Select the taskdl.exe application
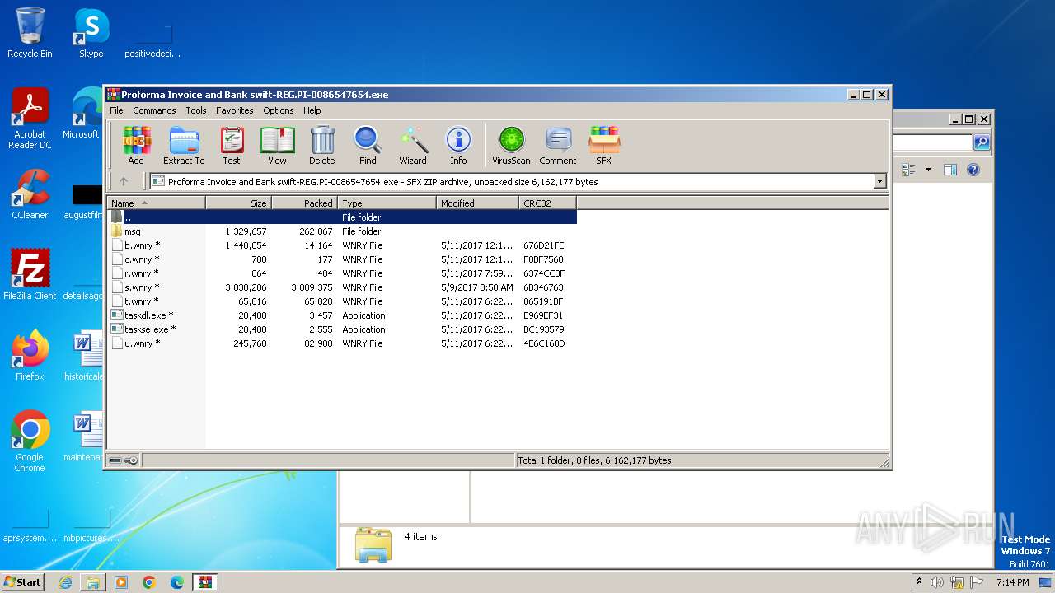Image resolution: width=1055 pixels, height=593 pixels. [342, 315]
